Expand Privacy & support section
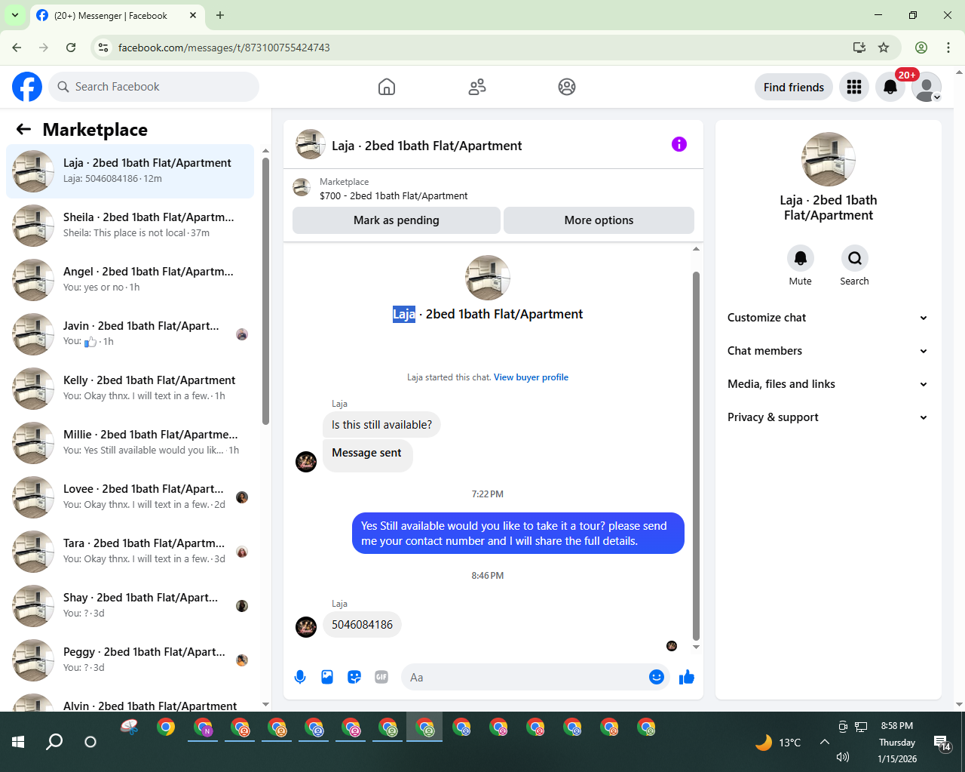Image resolution: width=965 pixels, height=772 pixels. coord(828,417)
